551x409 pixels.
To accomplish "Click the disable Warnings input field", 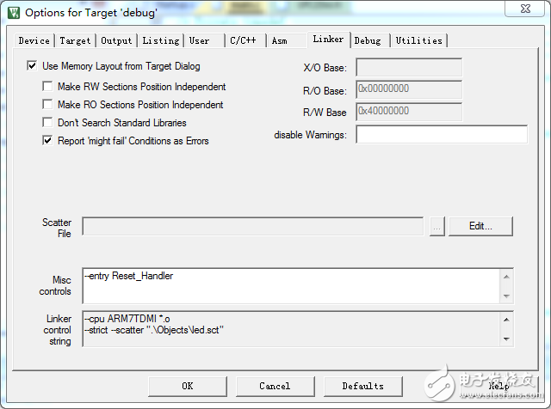I will pos(441,135).
